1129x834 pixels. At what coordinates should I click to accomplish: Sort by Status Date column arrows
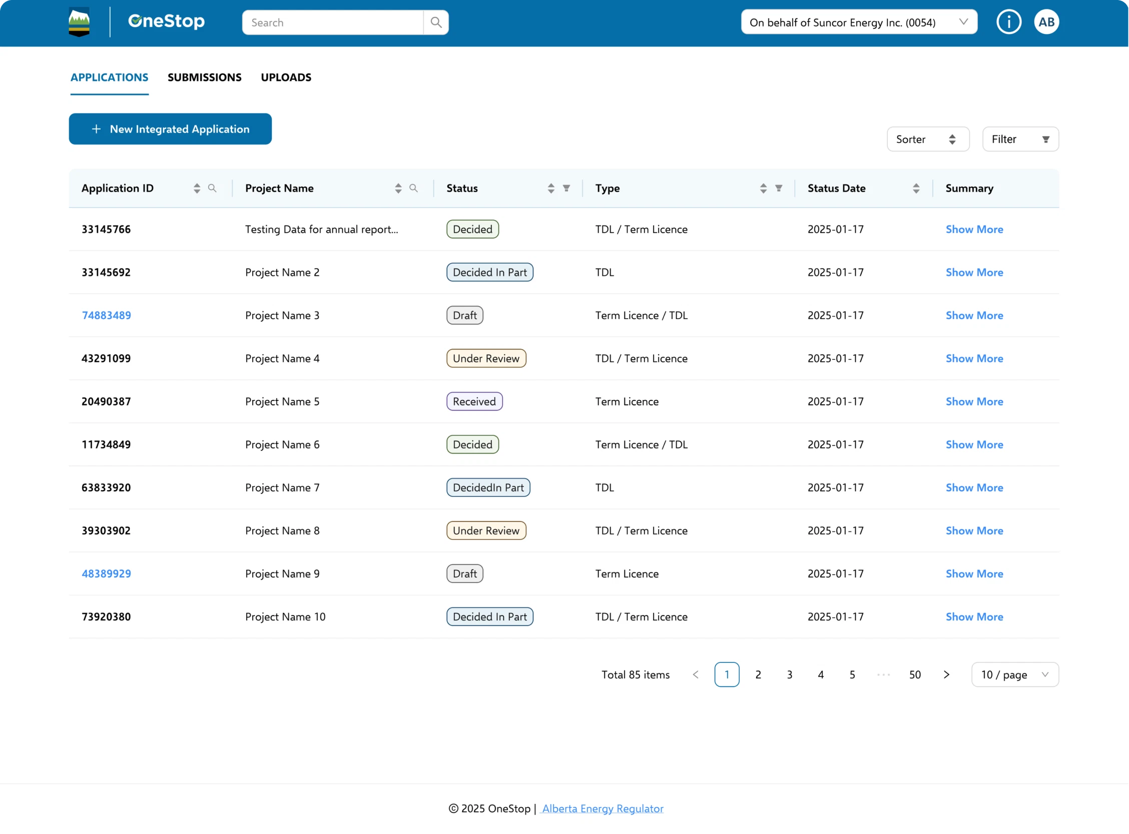916,188
